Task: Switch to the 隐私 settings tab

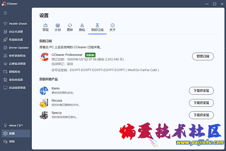Action: coord(82,28)
